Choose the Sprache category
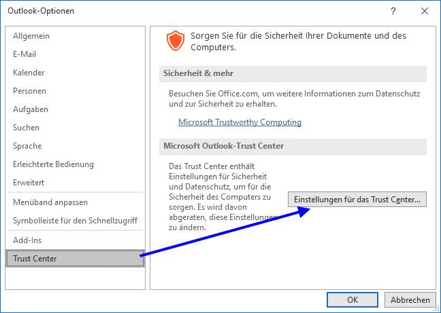Image resolution: width=441 pixels, height=313 pixels. 27,146
